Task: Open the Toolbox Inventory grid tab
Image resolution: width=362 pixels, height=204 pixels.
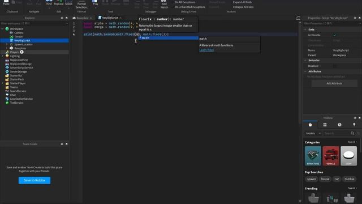Action: pyautogui.click(x=325, y=125)
